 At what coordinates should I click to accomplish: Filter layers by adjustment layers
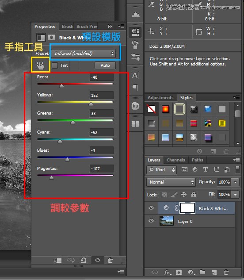click(195, 169)
